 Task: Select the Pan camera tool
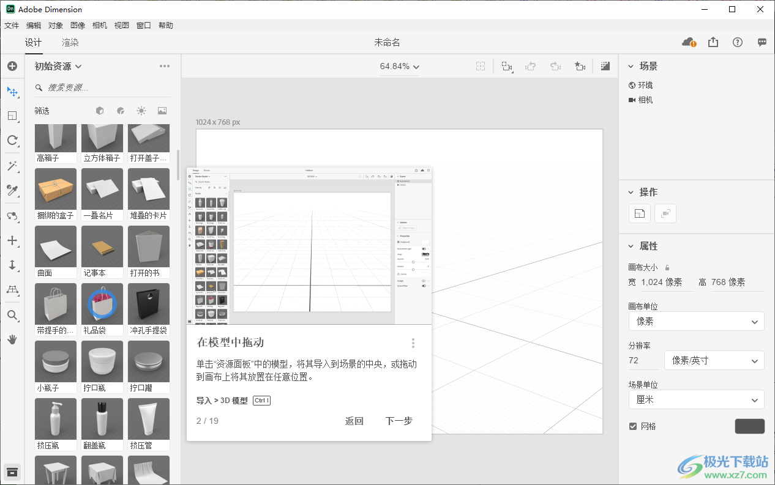[x=12, y=240]
